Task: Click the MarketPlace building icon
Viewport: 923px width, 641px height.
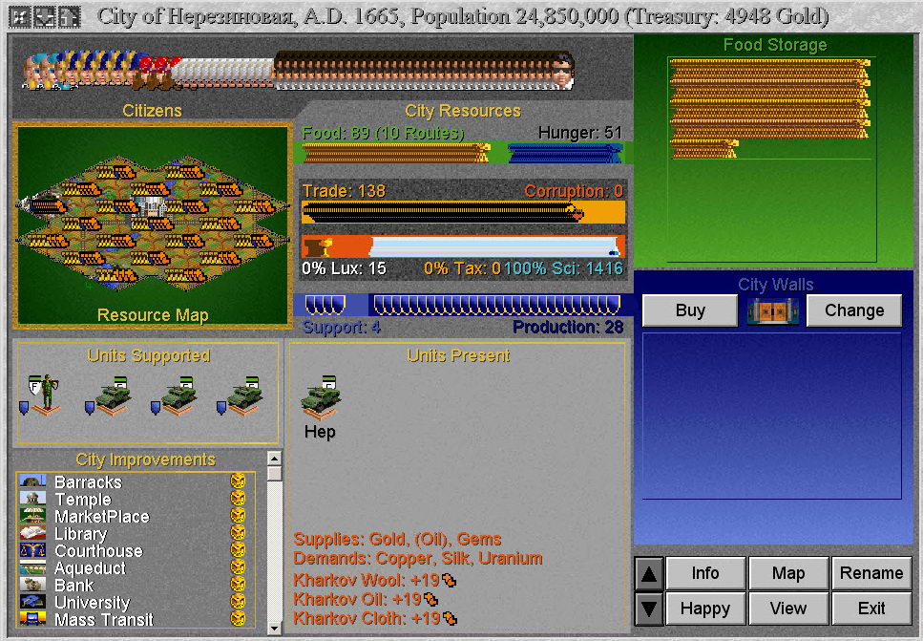Action: click(32, 516)
